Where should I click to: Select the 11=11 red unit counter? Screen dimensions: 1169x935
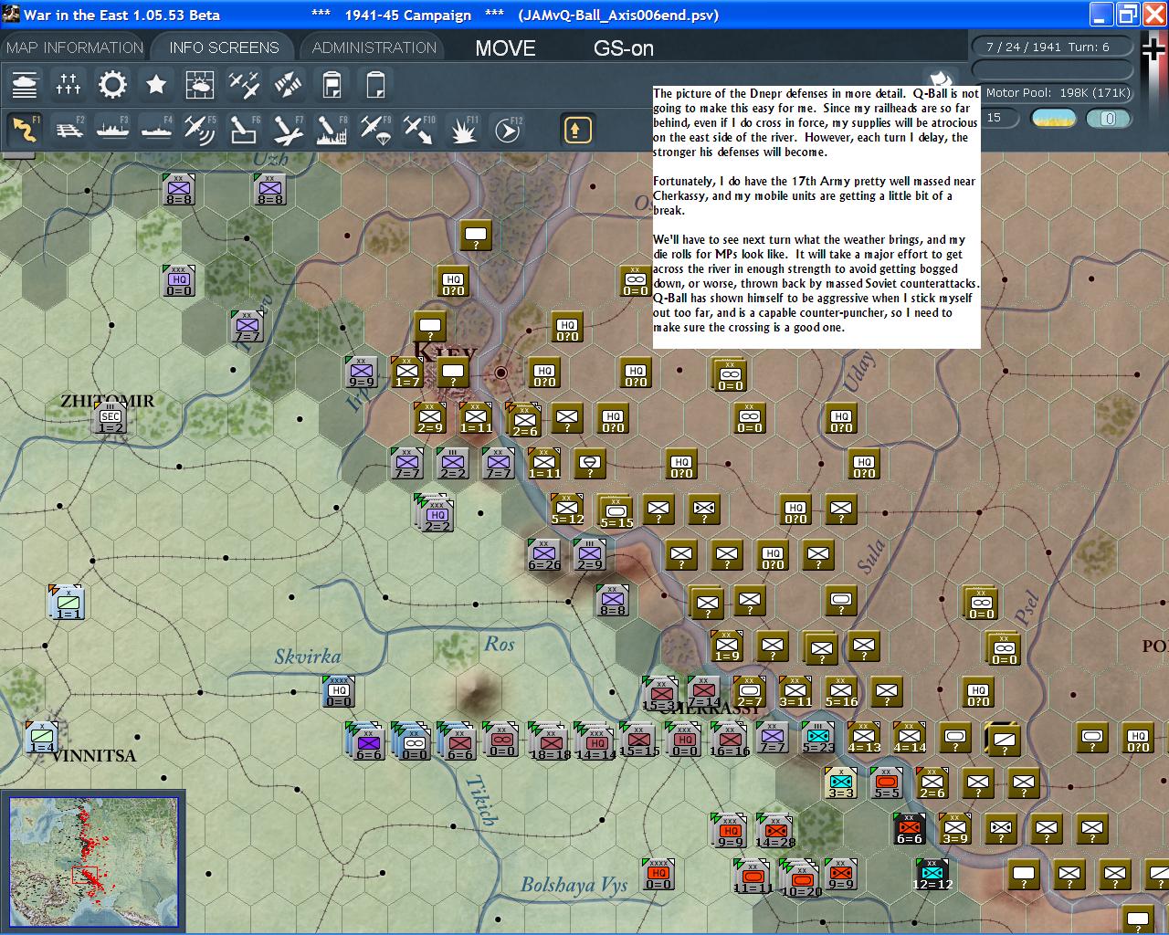pos(752,877)
